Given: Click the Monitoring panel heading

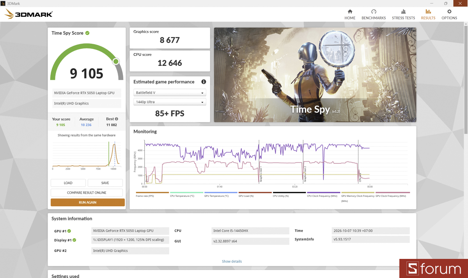Looking at the screenshot, I should click(145, 132).
